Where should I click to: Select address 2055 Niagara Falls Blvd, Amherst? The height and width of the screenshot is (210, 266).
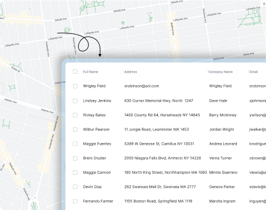(163, 158)
